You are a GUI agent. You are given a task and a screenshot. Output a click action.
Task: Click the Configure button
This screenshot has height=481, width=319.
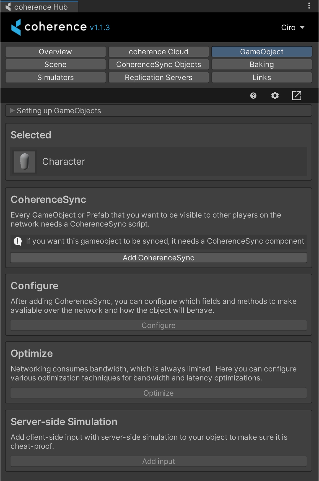[x=159, y=326]
